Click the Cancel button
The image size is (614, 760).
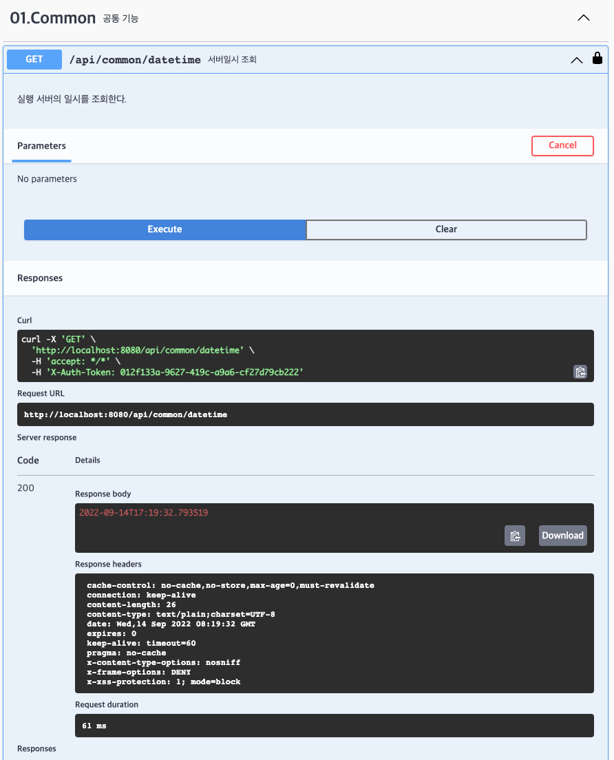click(x=562, y=145)
